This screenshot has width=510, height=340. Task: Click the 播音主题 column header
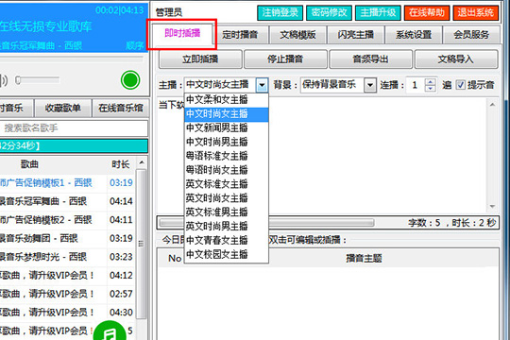click(364, 259)
